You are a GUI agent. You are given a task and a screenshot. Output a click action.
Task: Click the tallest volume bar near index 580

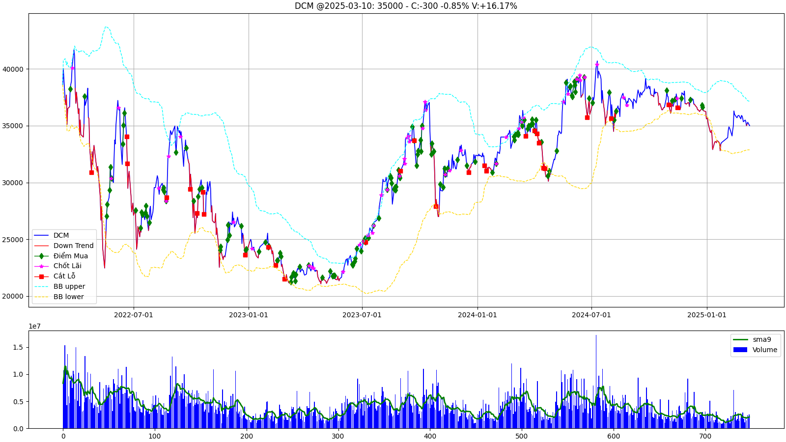(x=596, y=382)
